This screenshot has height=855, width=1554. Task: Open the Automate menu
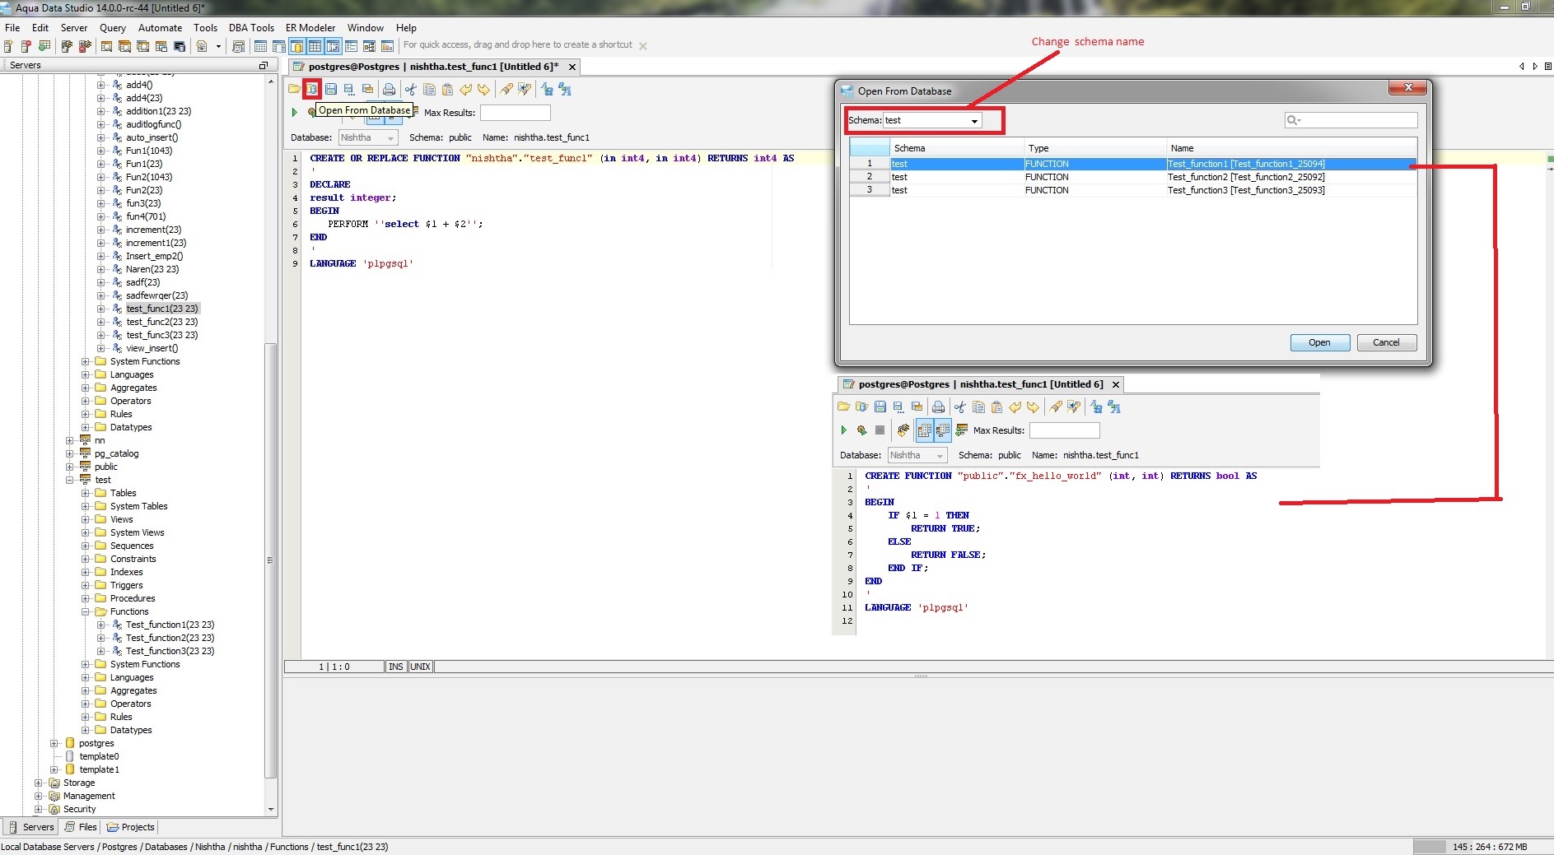tap(161, 27)
